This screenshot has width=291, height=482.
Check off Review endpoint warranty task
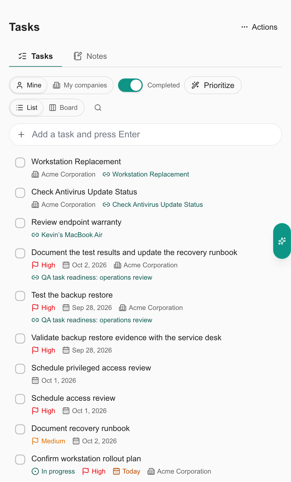tap(20, 223)
